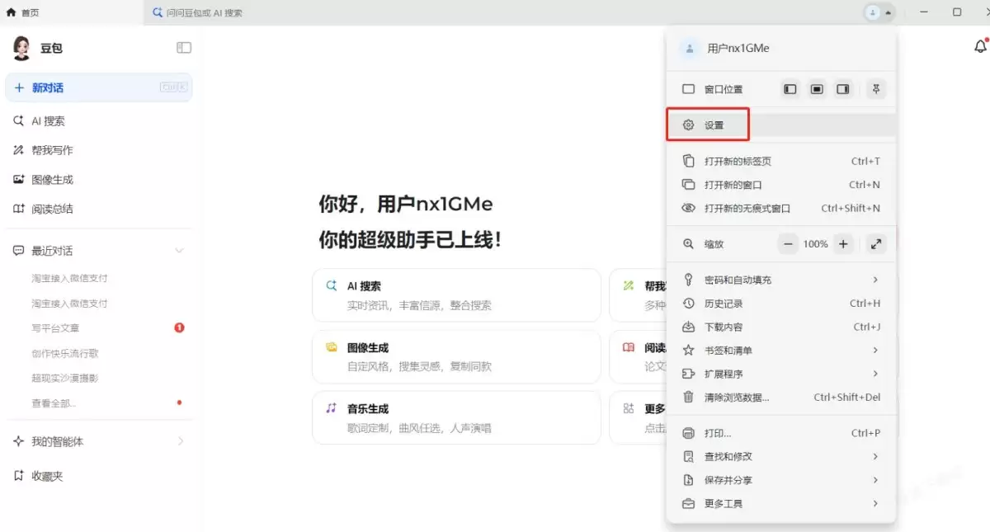This screenshot has height=532, width=990.
Task: Open a new incognito window (无痕式窗口)
Action: pyautogui.click(x=780, y=209)
